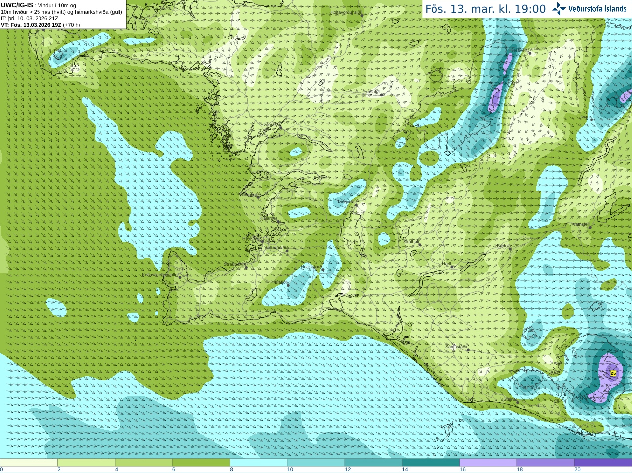Image resolution: width=632 pixels, height=473 pixels.
Task: Click the Reykjavík station label
Action: click(x=251, y=238)
